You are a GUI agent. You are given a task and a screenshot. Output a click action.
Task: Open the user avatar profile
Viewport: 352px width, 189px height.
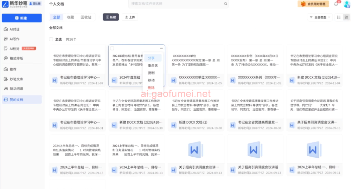pyautogui.click(x=347, y=4)
